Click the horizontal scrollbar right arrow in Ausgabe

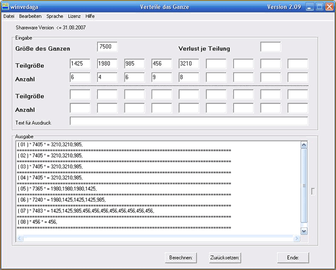coord(296,238)
